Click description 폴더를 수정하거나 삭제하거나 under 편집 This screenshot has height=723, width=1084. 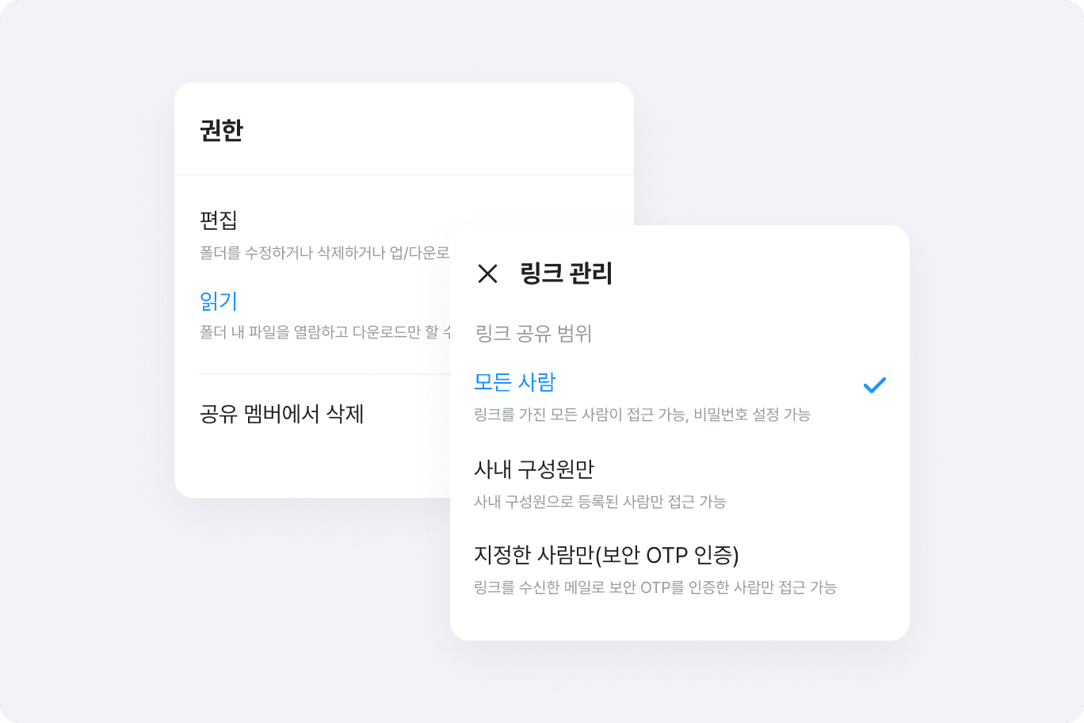click(x=324, y=253)
